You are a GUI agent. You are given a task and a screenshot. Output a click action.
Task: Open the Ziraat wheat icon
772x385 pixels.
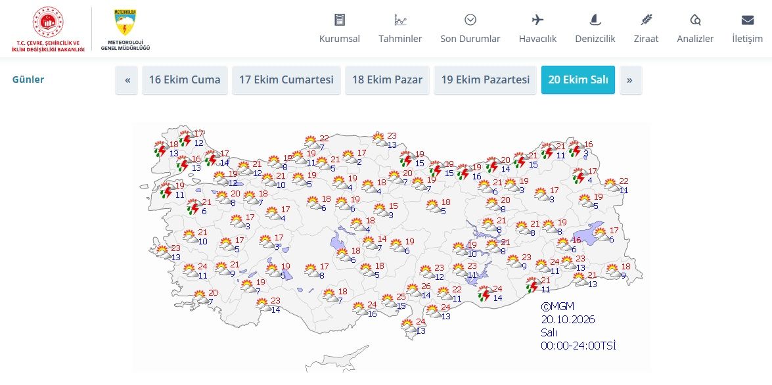tap(646, 20)
